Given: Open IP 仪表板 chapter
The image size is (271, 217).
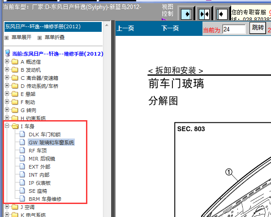Looking at the screenshot, I should [39, 183].
